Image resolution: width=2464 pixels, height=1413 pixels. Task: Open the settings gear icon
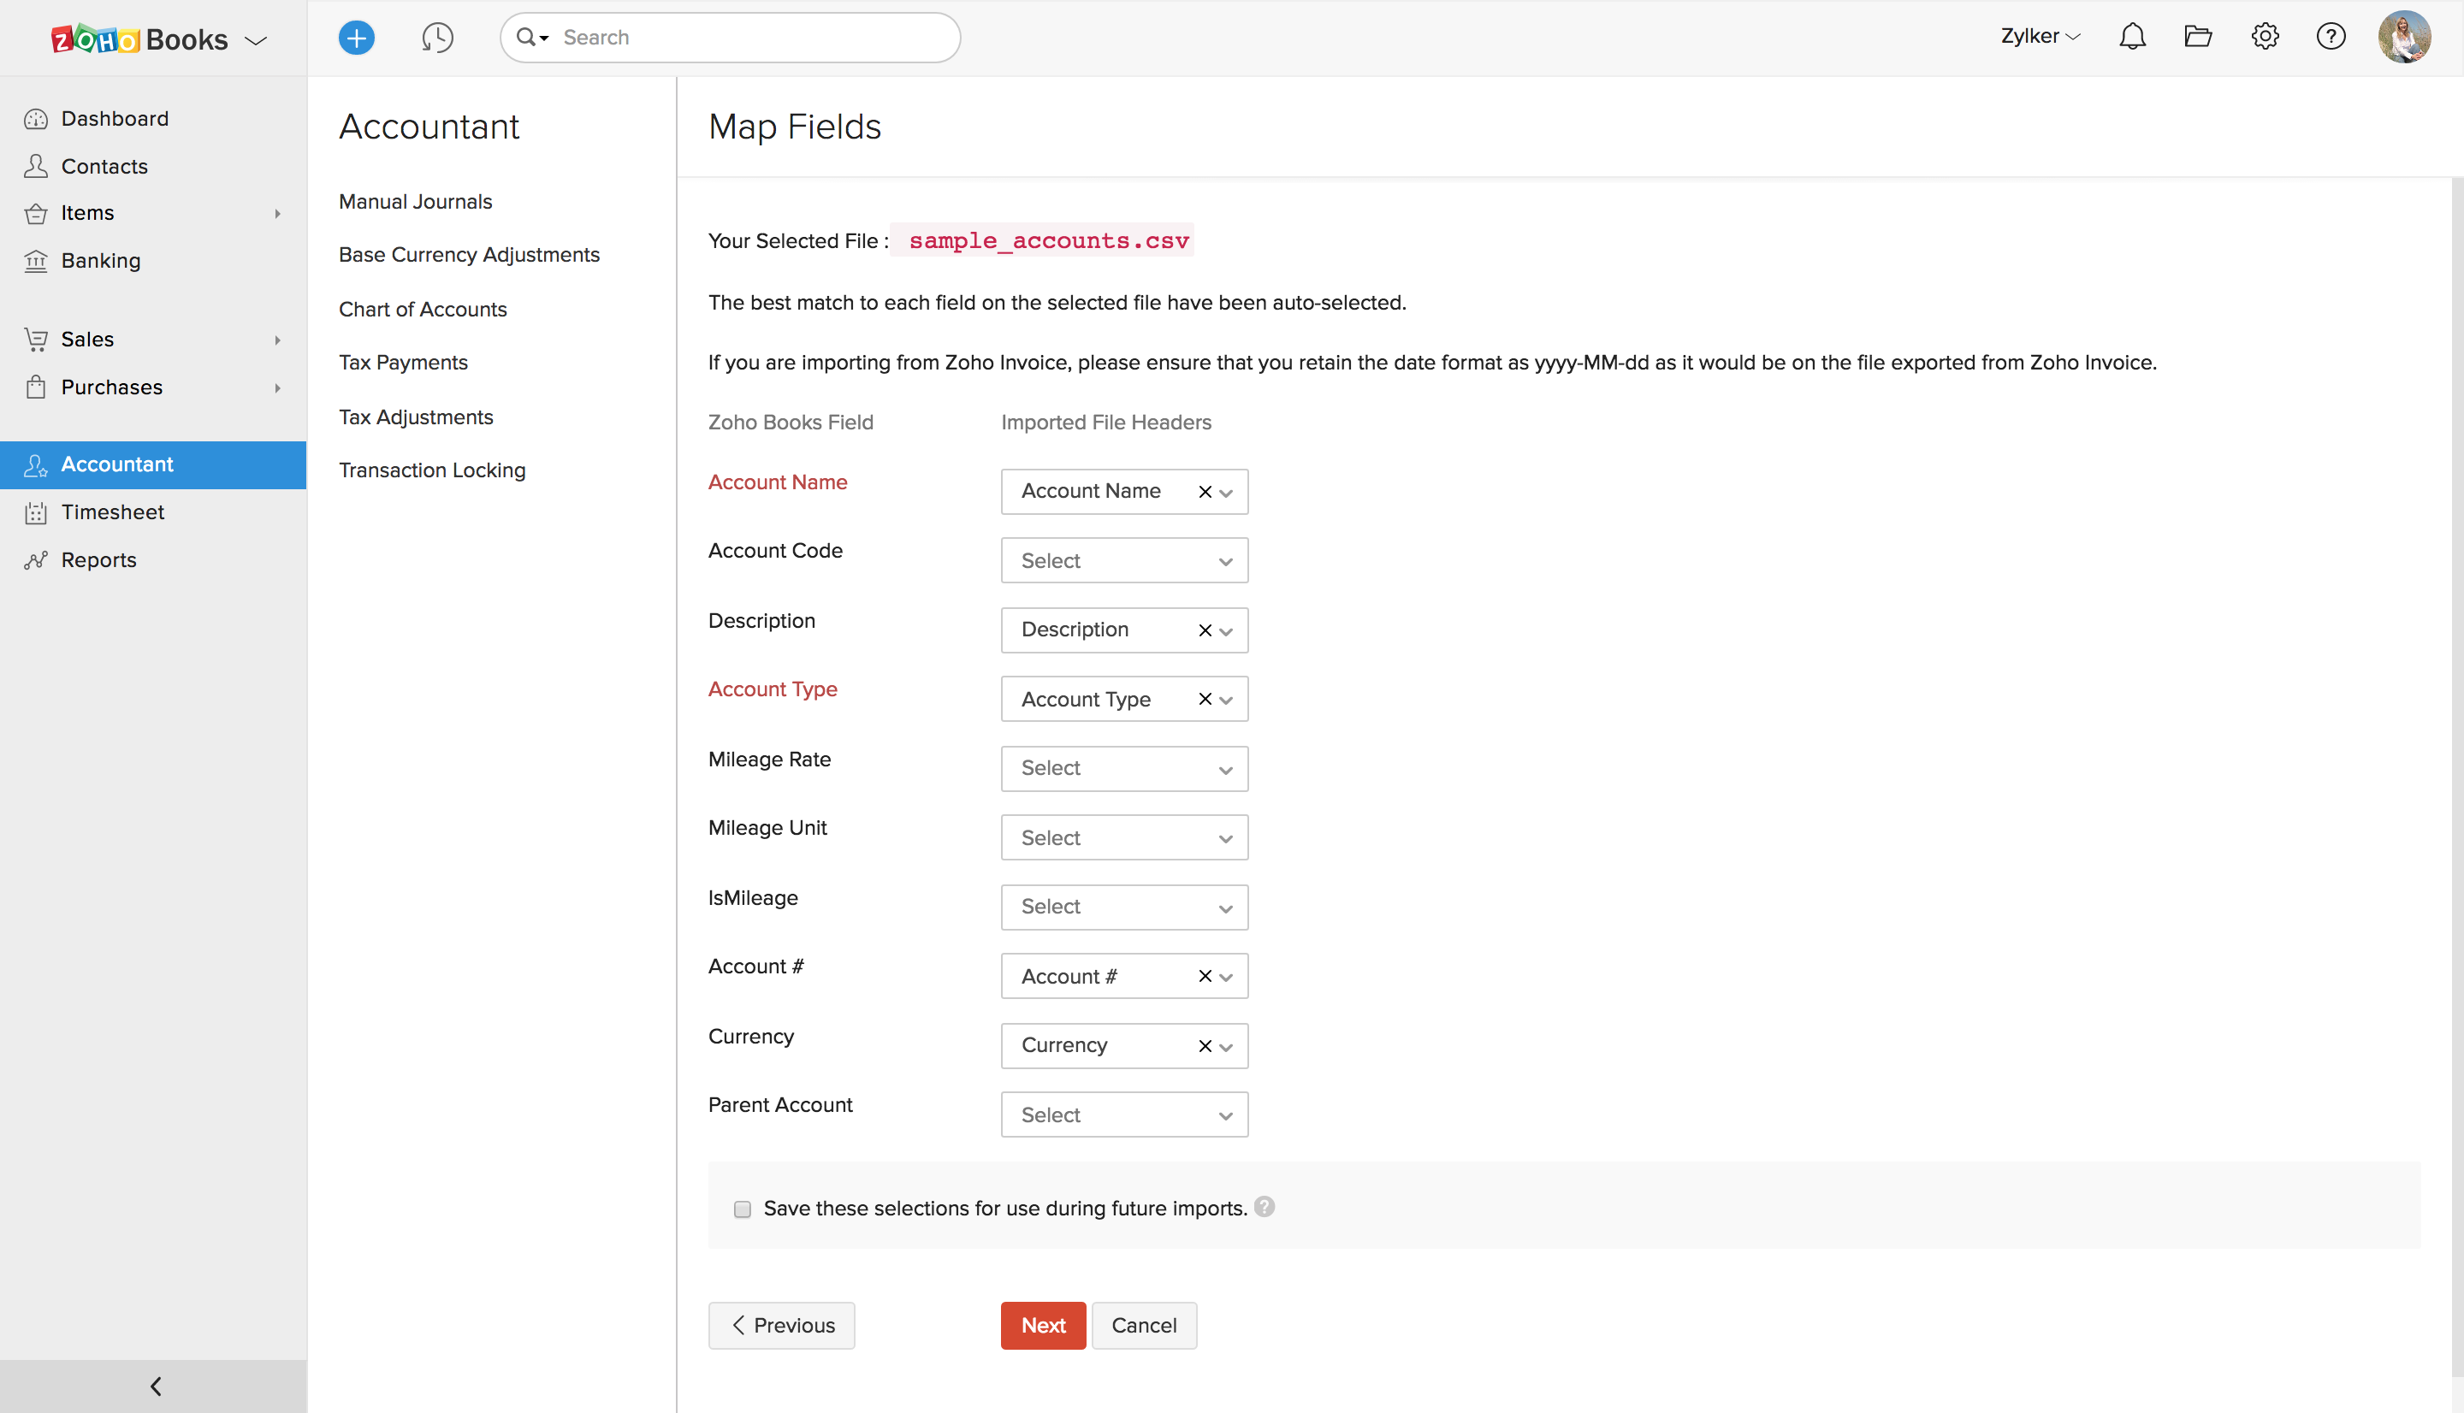(x=2265, y=38)
